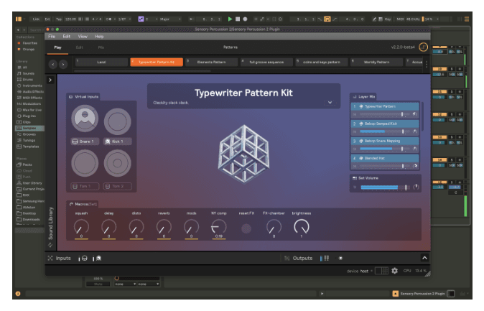Toggle Ableton browser show/hide icon

click(x=19, y=19)
